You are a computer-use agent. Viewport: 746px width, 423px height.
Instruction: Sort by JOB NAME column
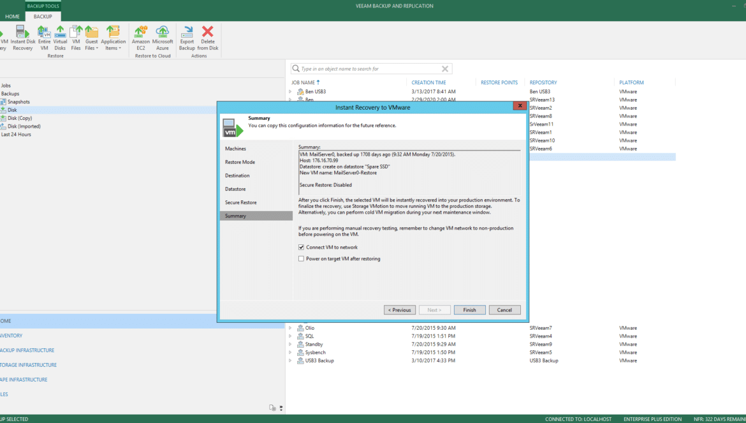[x=303, y=82]
